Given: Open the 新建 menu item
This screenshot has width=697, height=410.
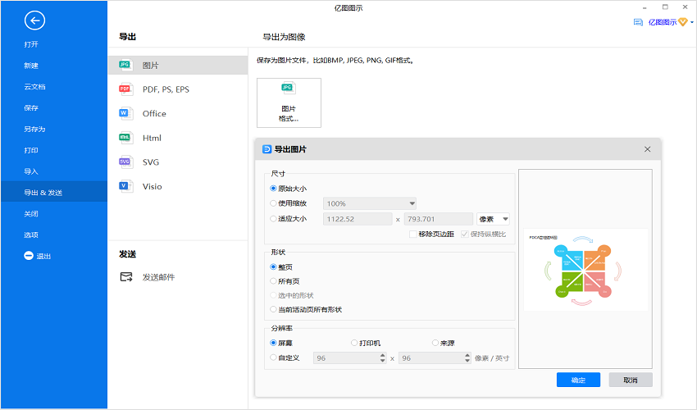Looking at the screenshot, I should click(31, 66).
